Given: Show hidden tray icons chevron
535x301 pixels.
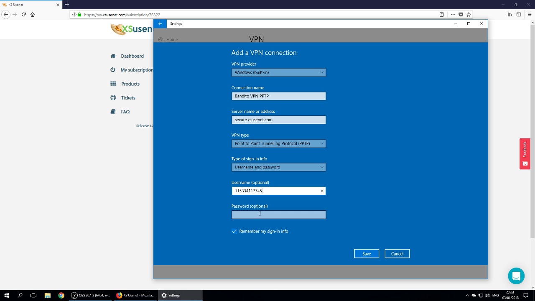Looking at the screenshot, I should pos(467,296).
